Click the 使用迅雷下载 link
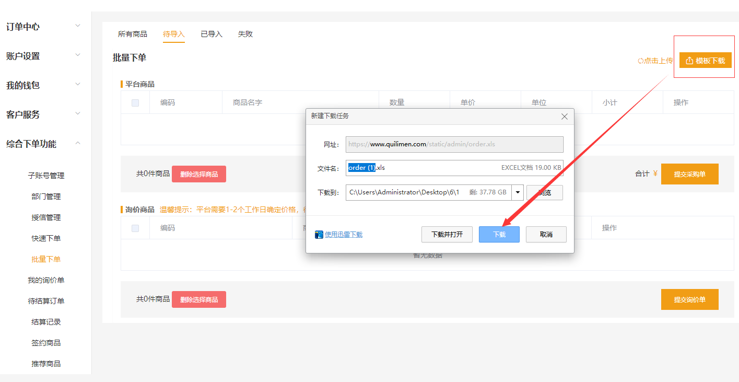 (x=344, y=235)
